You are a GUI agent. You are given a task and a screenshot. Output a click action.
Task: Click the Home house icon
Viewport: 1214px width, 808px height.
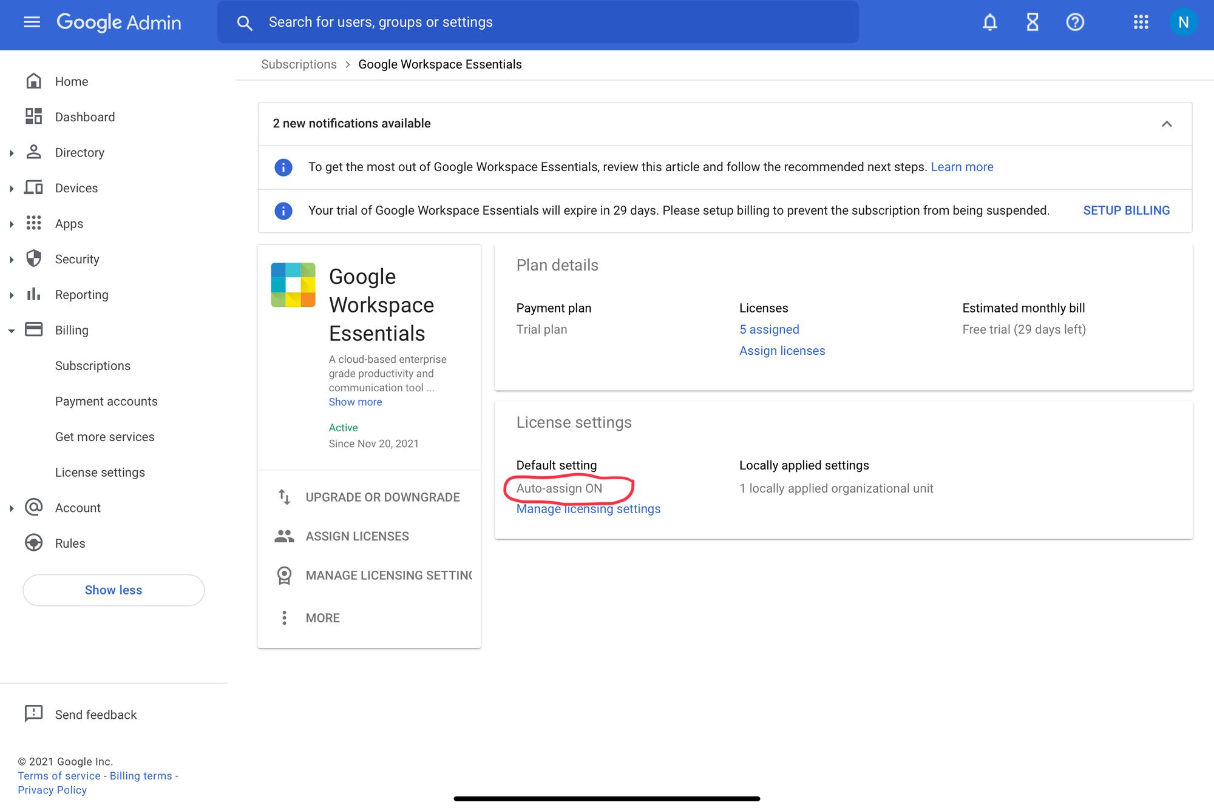pyautogui.click(x=34, y=81)
